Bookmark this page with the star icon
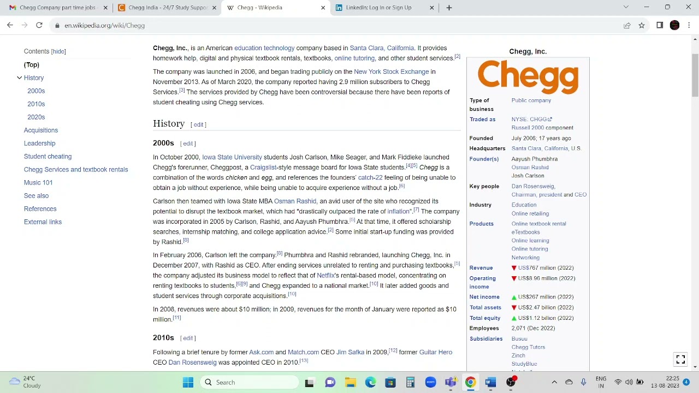Image resolution: width=699 pixels, height=393 pixels. click(x=642, y=25)
